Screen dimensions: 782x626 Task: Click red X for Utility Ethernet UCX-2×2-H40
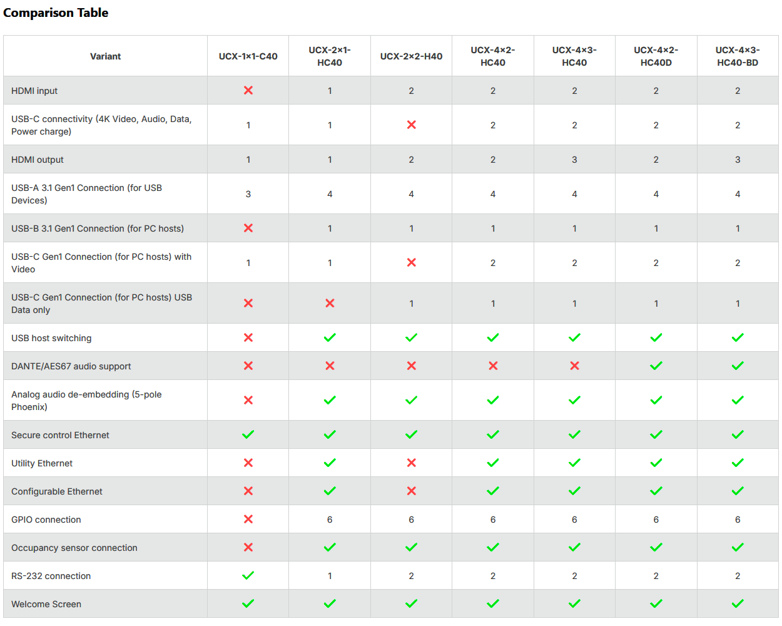pos(412,463)
